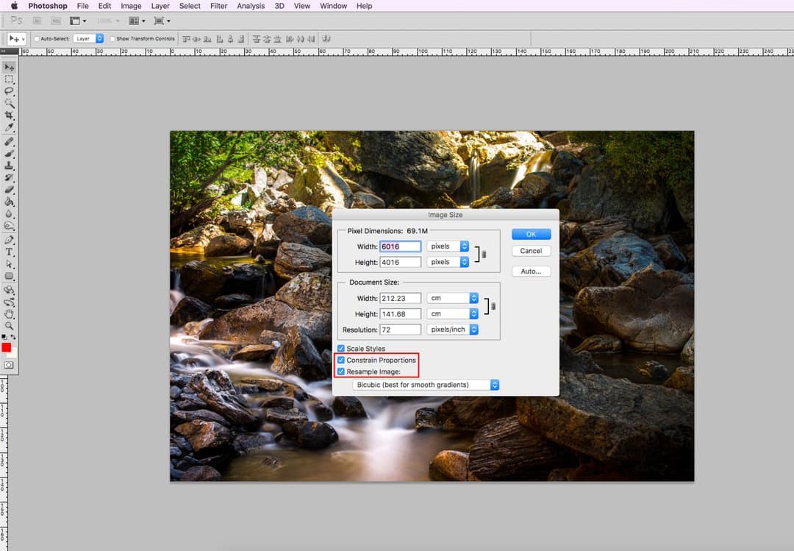Screen dimensions: 794x551
Task: Uncheck Constrain Proportions
Action: coord(340,360)
